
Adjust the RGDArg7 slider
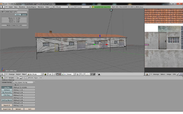click(x=24, y=105)
